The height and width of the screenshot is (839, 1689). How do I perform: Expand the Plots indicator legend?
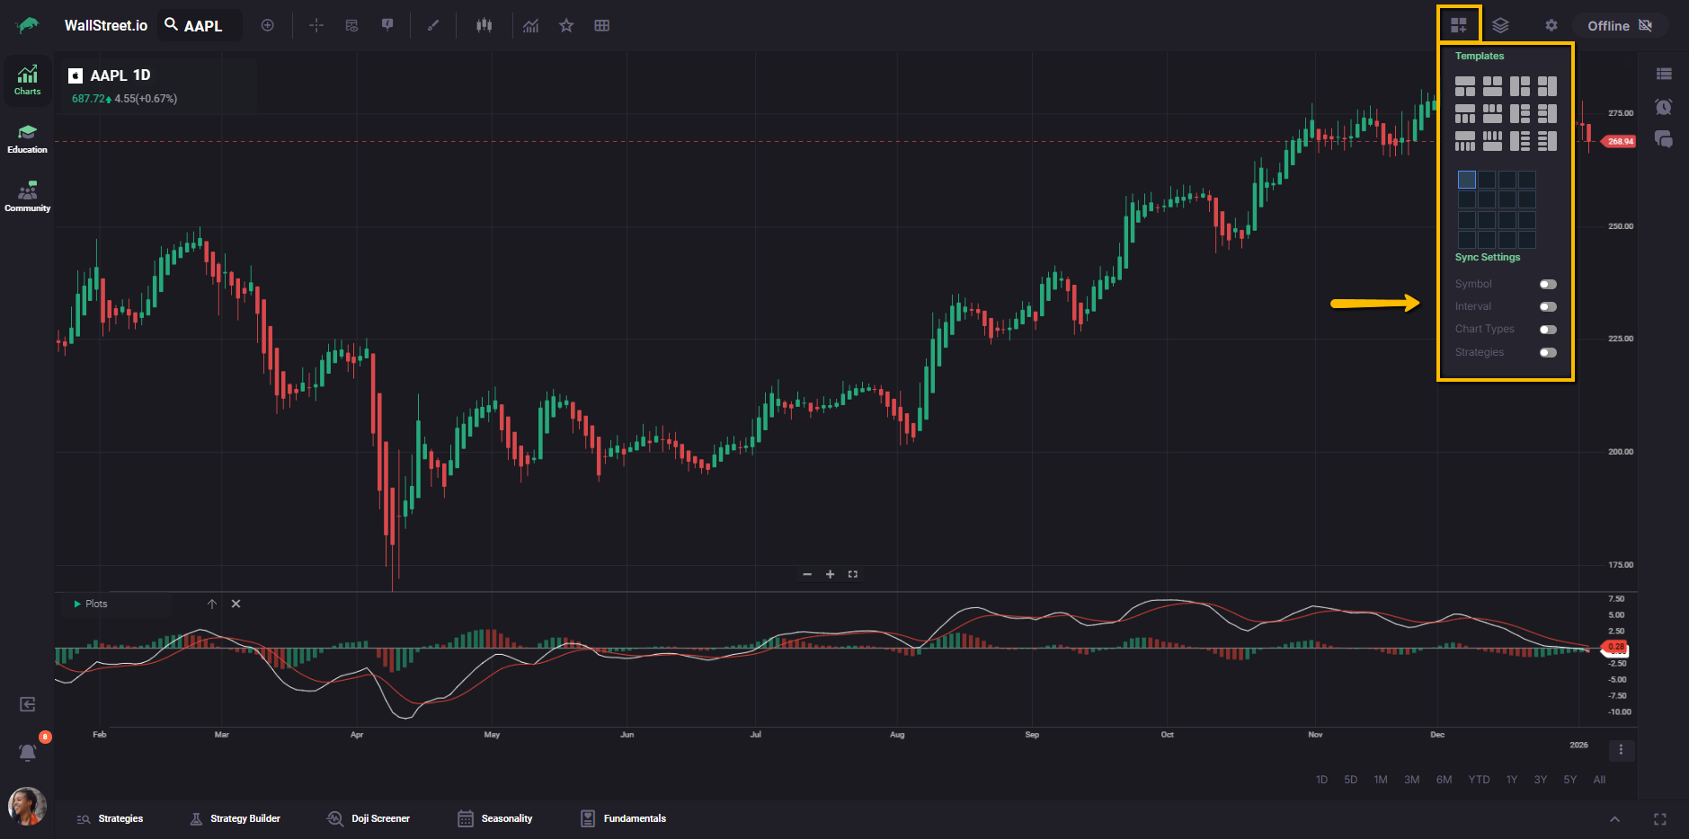click(x=78, y=604)
